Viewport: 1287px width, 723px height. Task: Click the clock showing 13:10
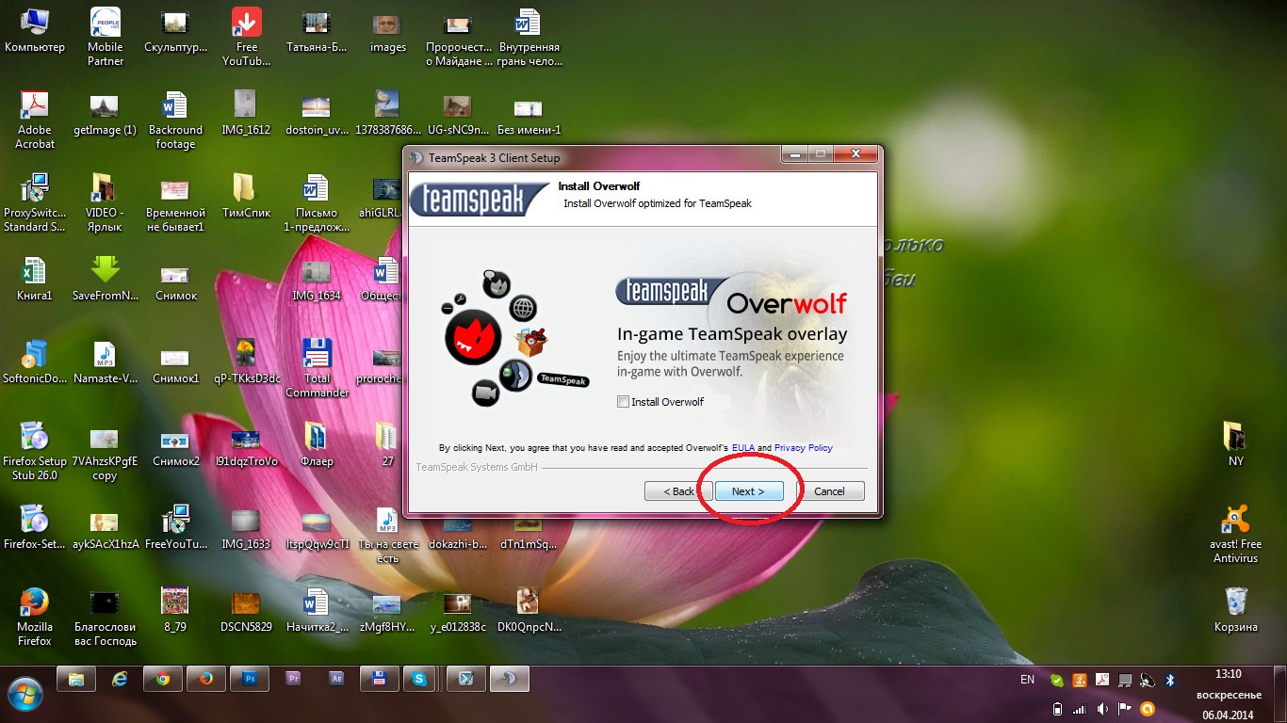[1229, 674]
